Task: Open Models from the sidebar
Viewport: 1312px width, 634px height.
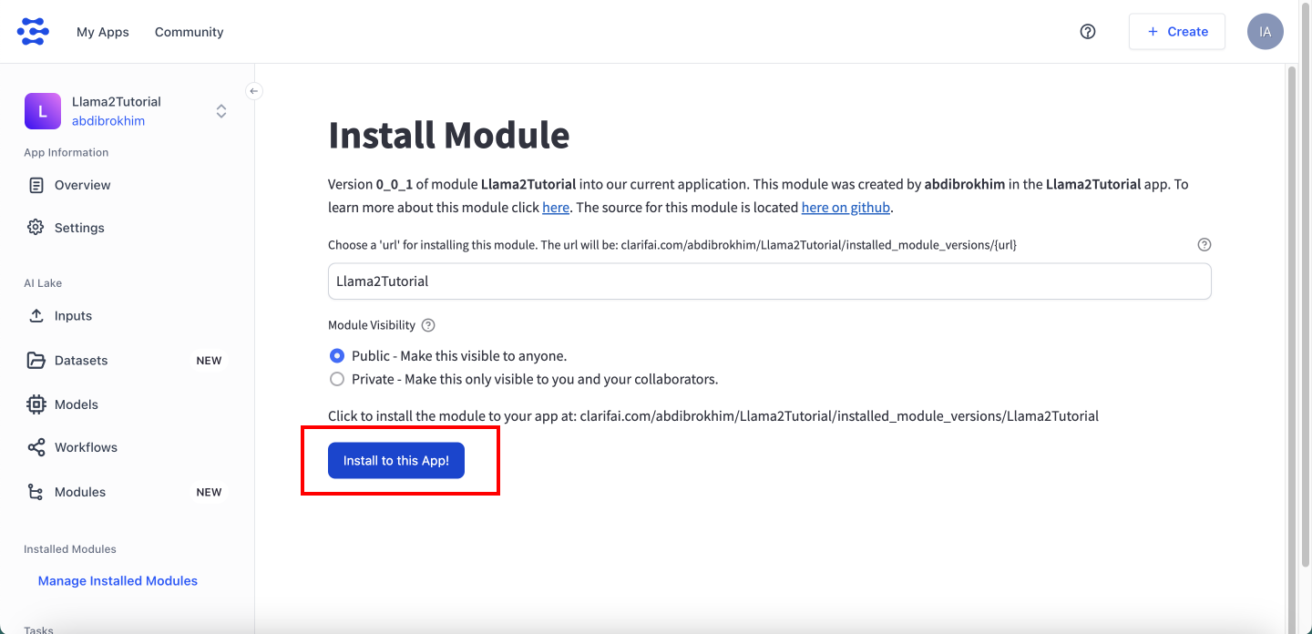Action: (76, 404)
